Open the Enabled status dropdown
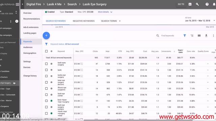 (50, 12)
